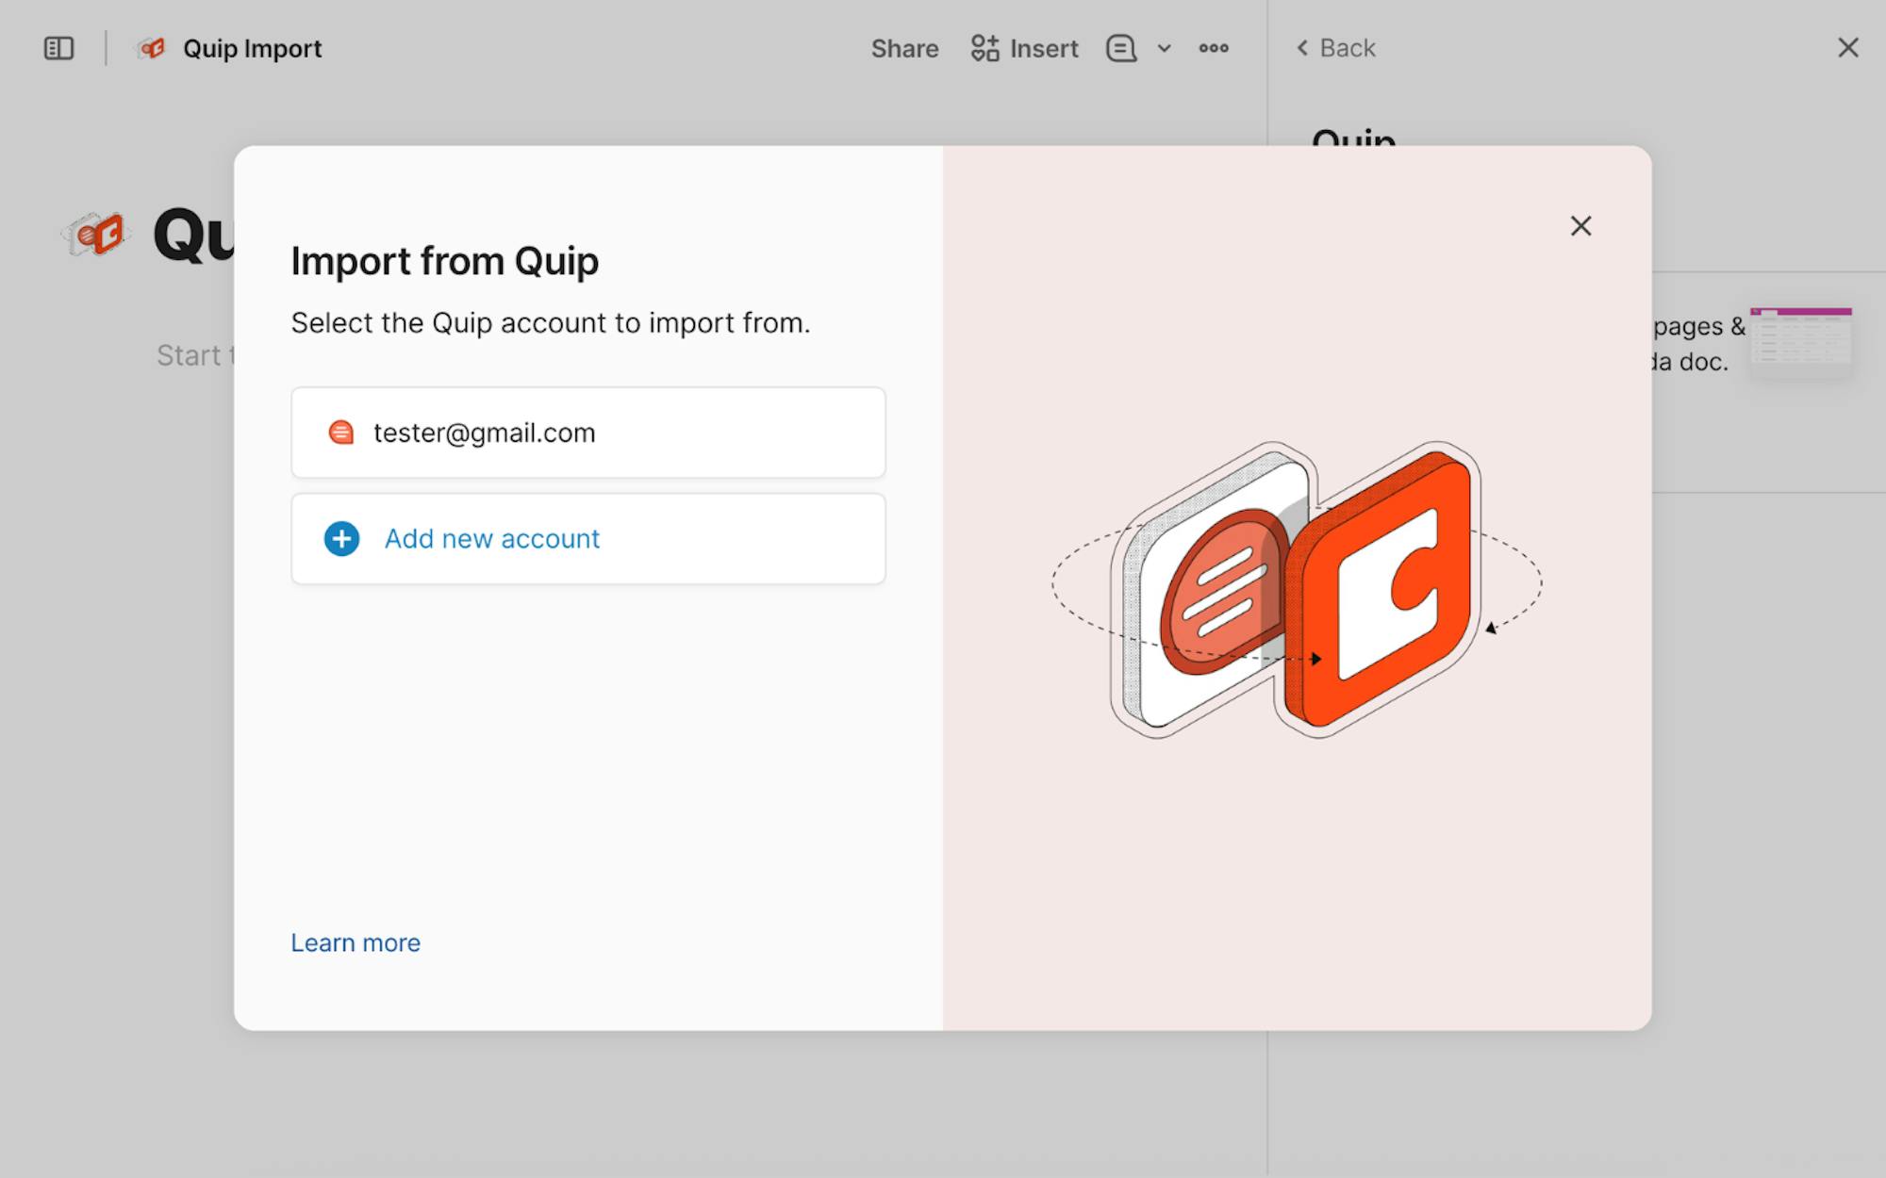Go Back in the side panel
This screenshot has height=1178, width=1886.
pos(1336,48)
